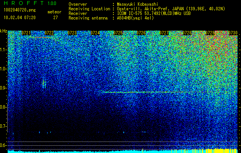The width and height of the screenshot is (241, 153).
Task: Click the 0721 time marker
Action: [26, 33]
